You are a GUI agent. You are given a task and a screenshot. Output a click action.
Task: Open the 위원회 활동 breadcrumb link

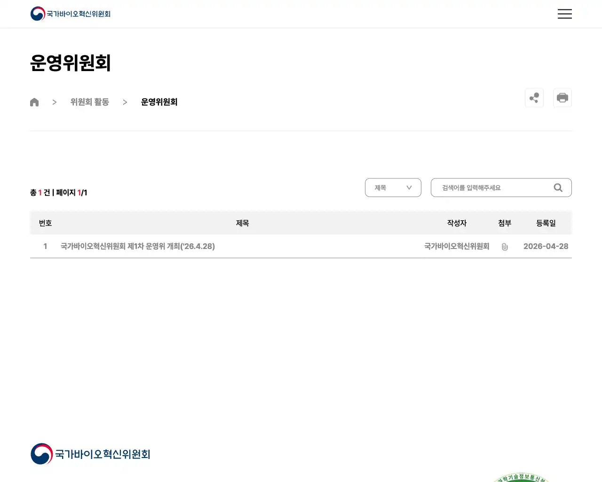pyautogui.click(x=90, y=102)
